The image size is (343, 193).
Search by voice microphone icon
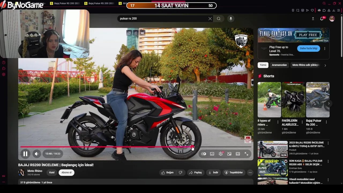(231, 18)
